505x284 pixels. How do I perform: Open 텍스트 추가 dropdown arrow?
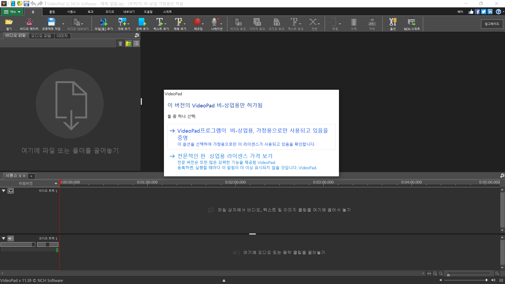[166, 24]
